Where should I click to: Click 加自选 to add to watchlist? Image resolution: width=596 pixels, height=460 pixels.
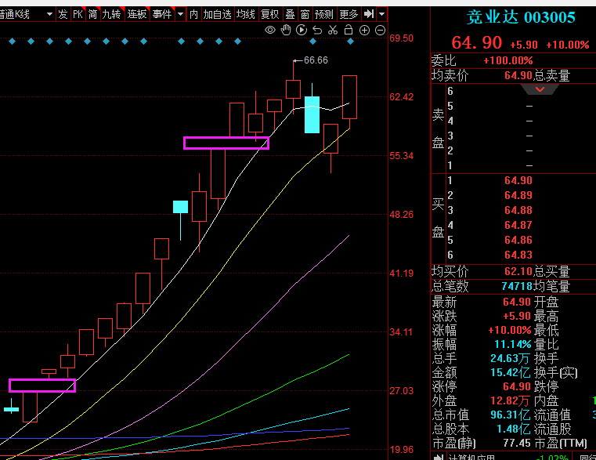[217, 14]
